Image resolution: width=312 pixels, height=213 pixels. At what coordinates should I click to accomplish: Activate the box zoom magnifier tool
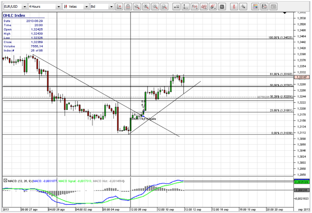coord(164,6)
